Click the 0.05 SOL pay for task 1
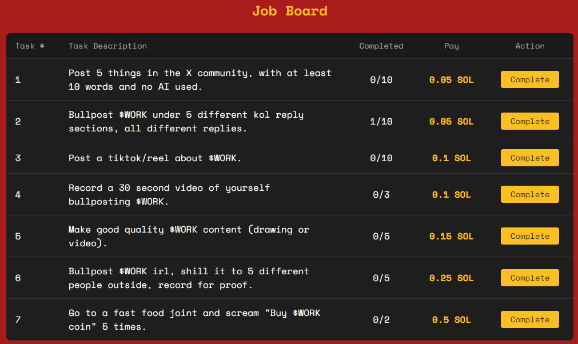Screen dimensions: 578x344 point(451,79)
